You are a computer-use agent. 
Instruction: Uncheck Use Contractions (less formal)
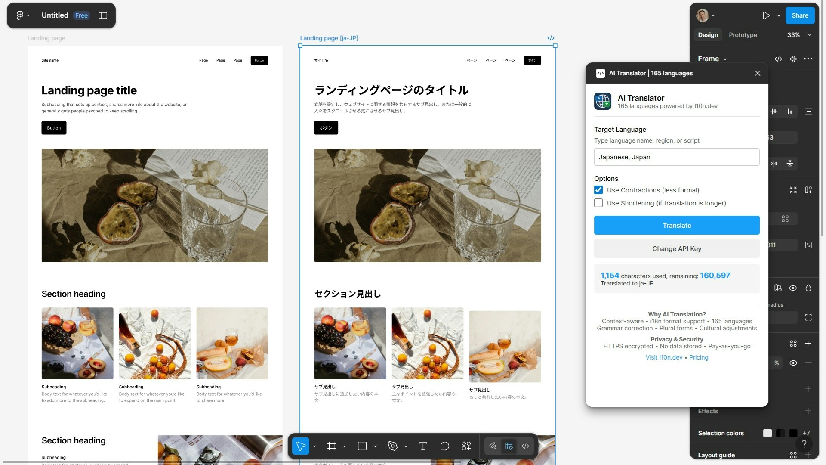(x=598, y=190)
